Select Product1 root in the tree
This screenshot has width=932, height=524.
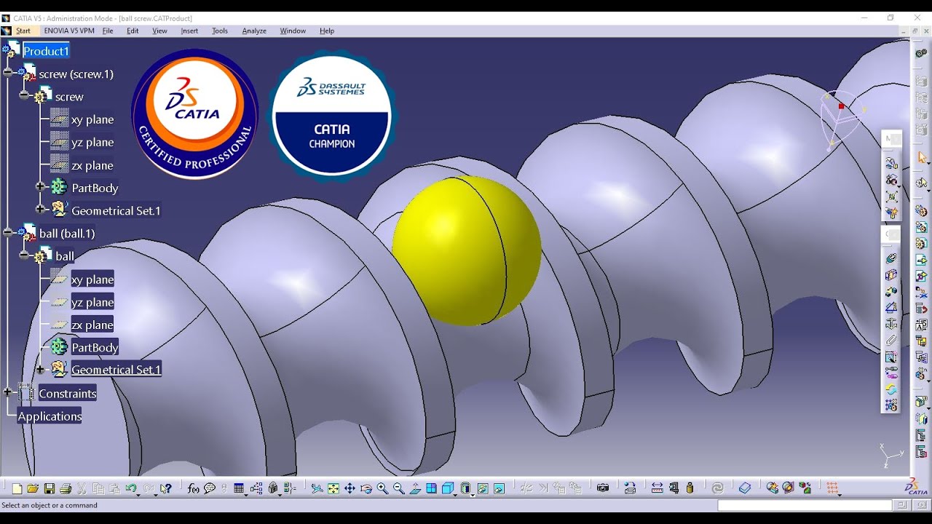coord(46,51)
